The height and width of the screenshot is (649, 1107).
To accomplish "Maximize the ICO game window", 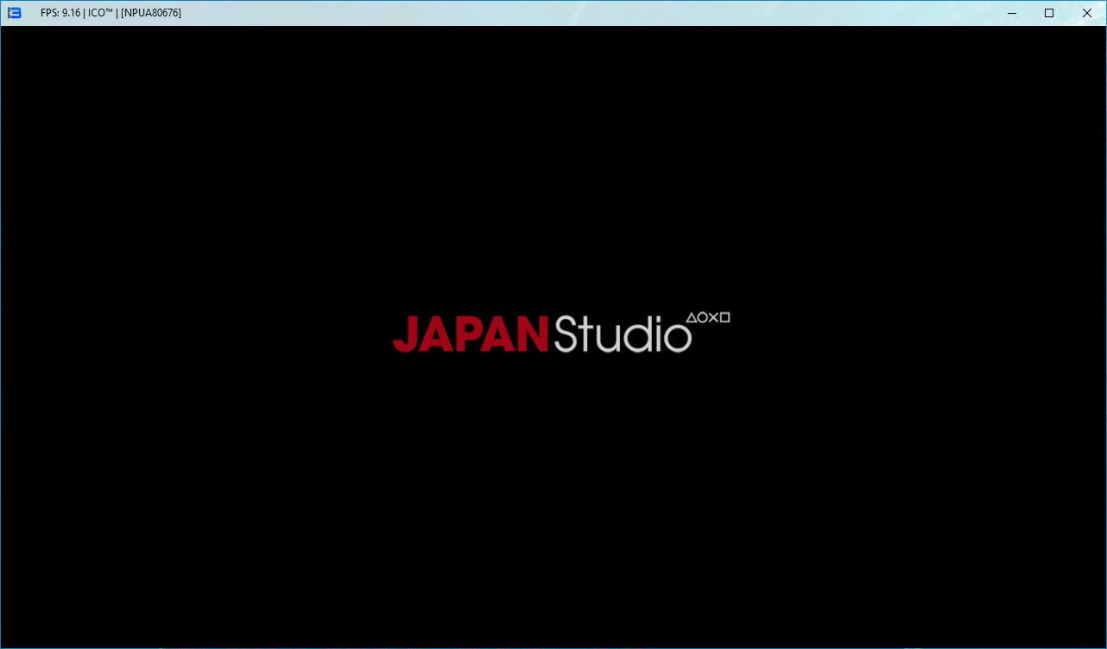I will click(x=1049, y=13).
